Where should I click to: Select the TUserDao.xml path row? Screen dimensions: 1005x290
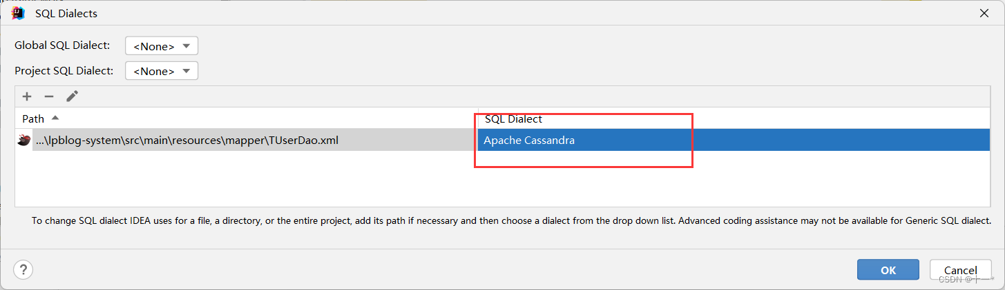tap(186, 141)
